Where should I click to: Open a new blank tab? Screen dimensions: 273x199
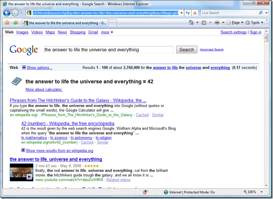[113, 23]
